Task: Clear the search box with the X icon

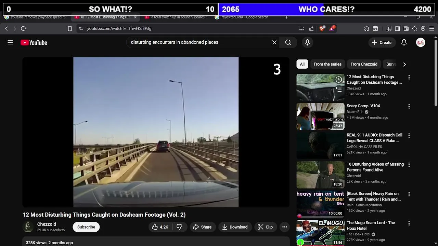Action: 274,42
